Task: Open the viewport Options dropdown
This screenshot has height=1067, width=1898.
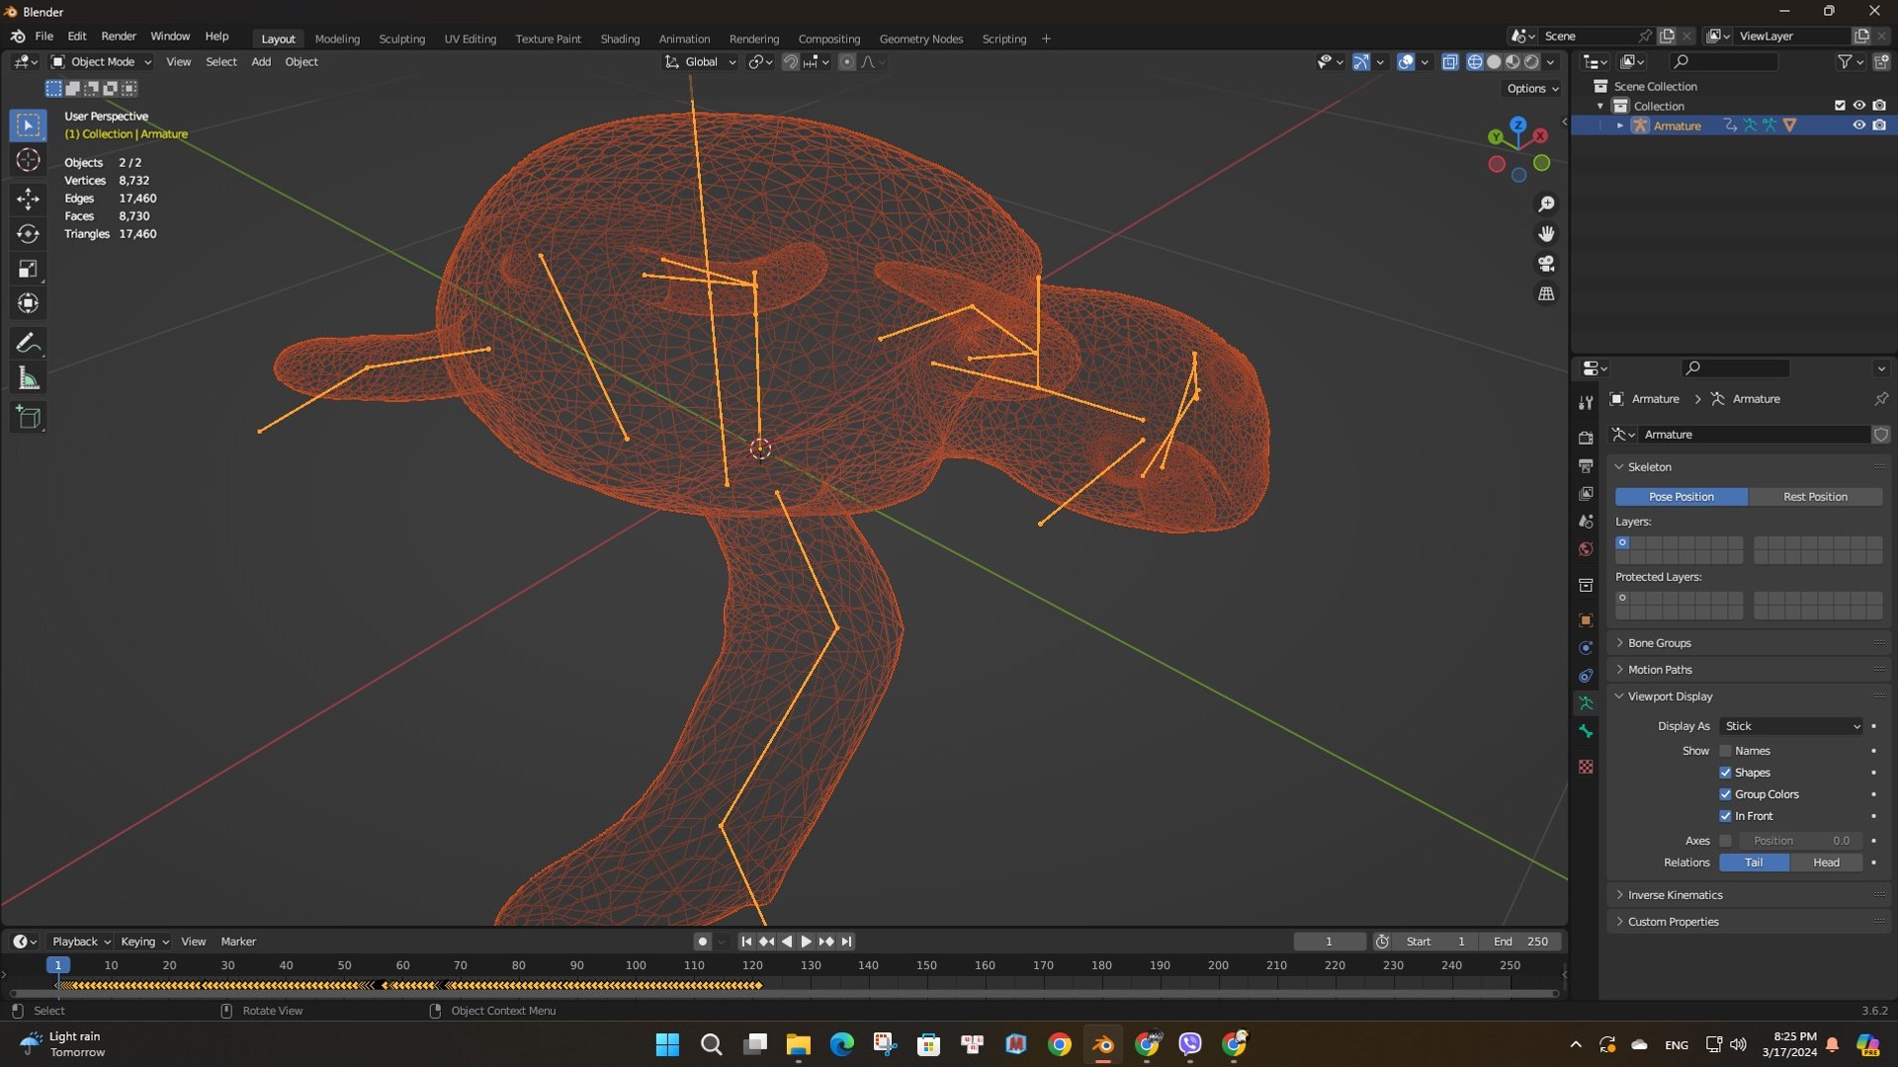Action: 1532,89
